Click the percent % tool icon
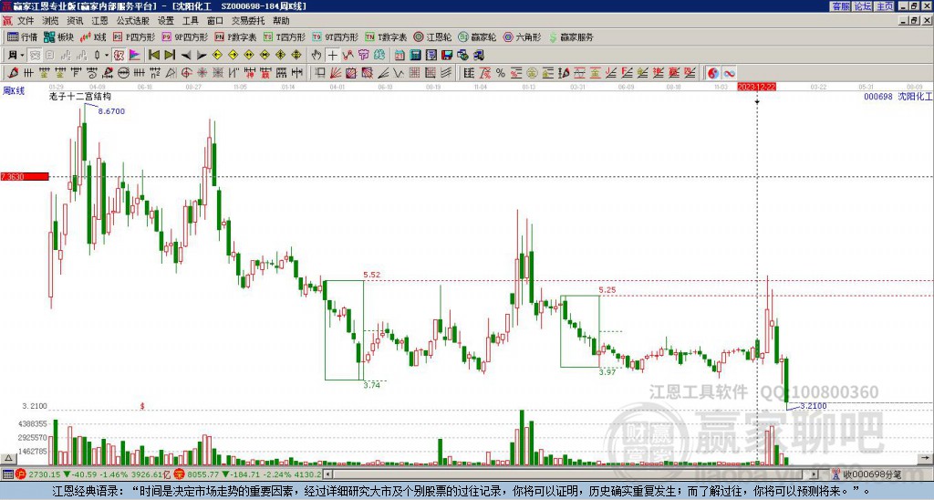Image resolution: width=934 pixels, height=500 pixels. pyautogui.click(x=501, y=73)
